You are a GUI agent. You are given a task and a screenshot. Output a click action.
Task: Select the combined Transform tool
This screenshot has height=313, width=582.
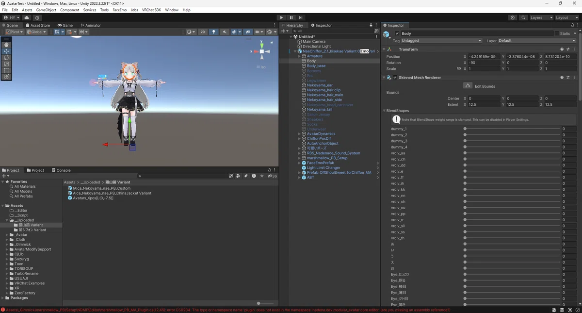click(x=6, y=77)
